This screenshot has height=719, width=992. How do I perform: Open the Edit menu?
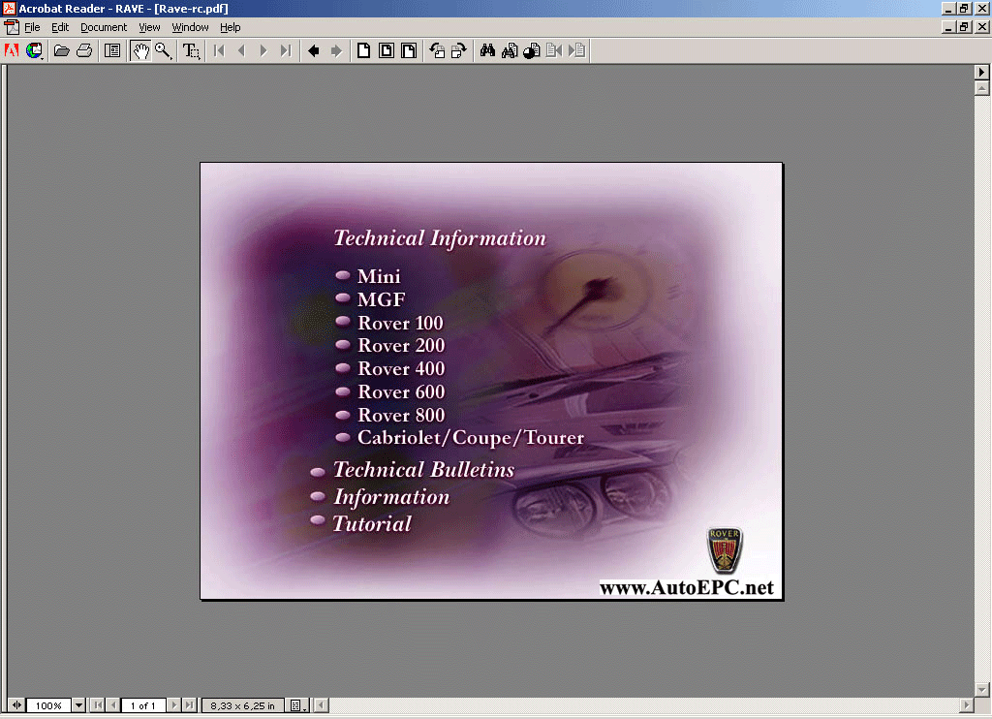(x=60, y=27)
